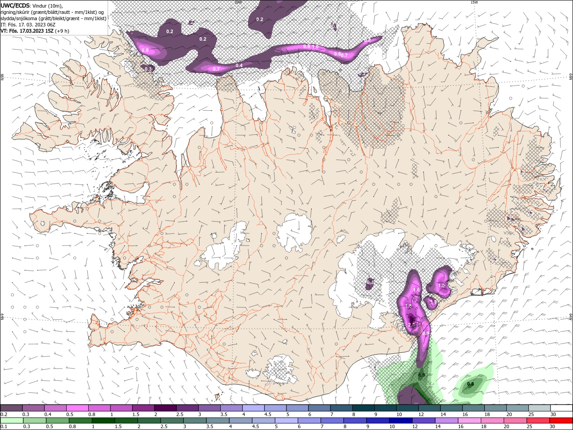Click the 'rigning/skúrir' legend description line
Image resolution: width=573 pixels, height=430 pixels.
(52, 12)
